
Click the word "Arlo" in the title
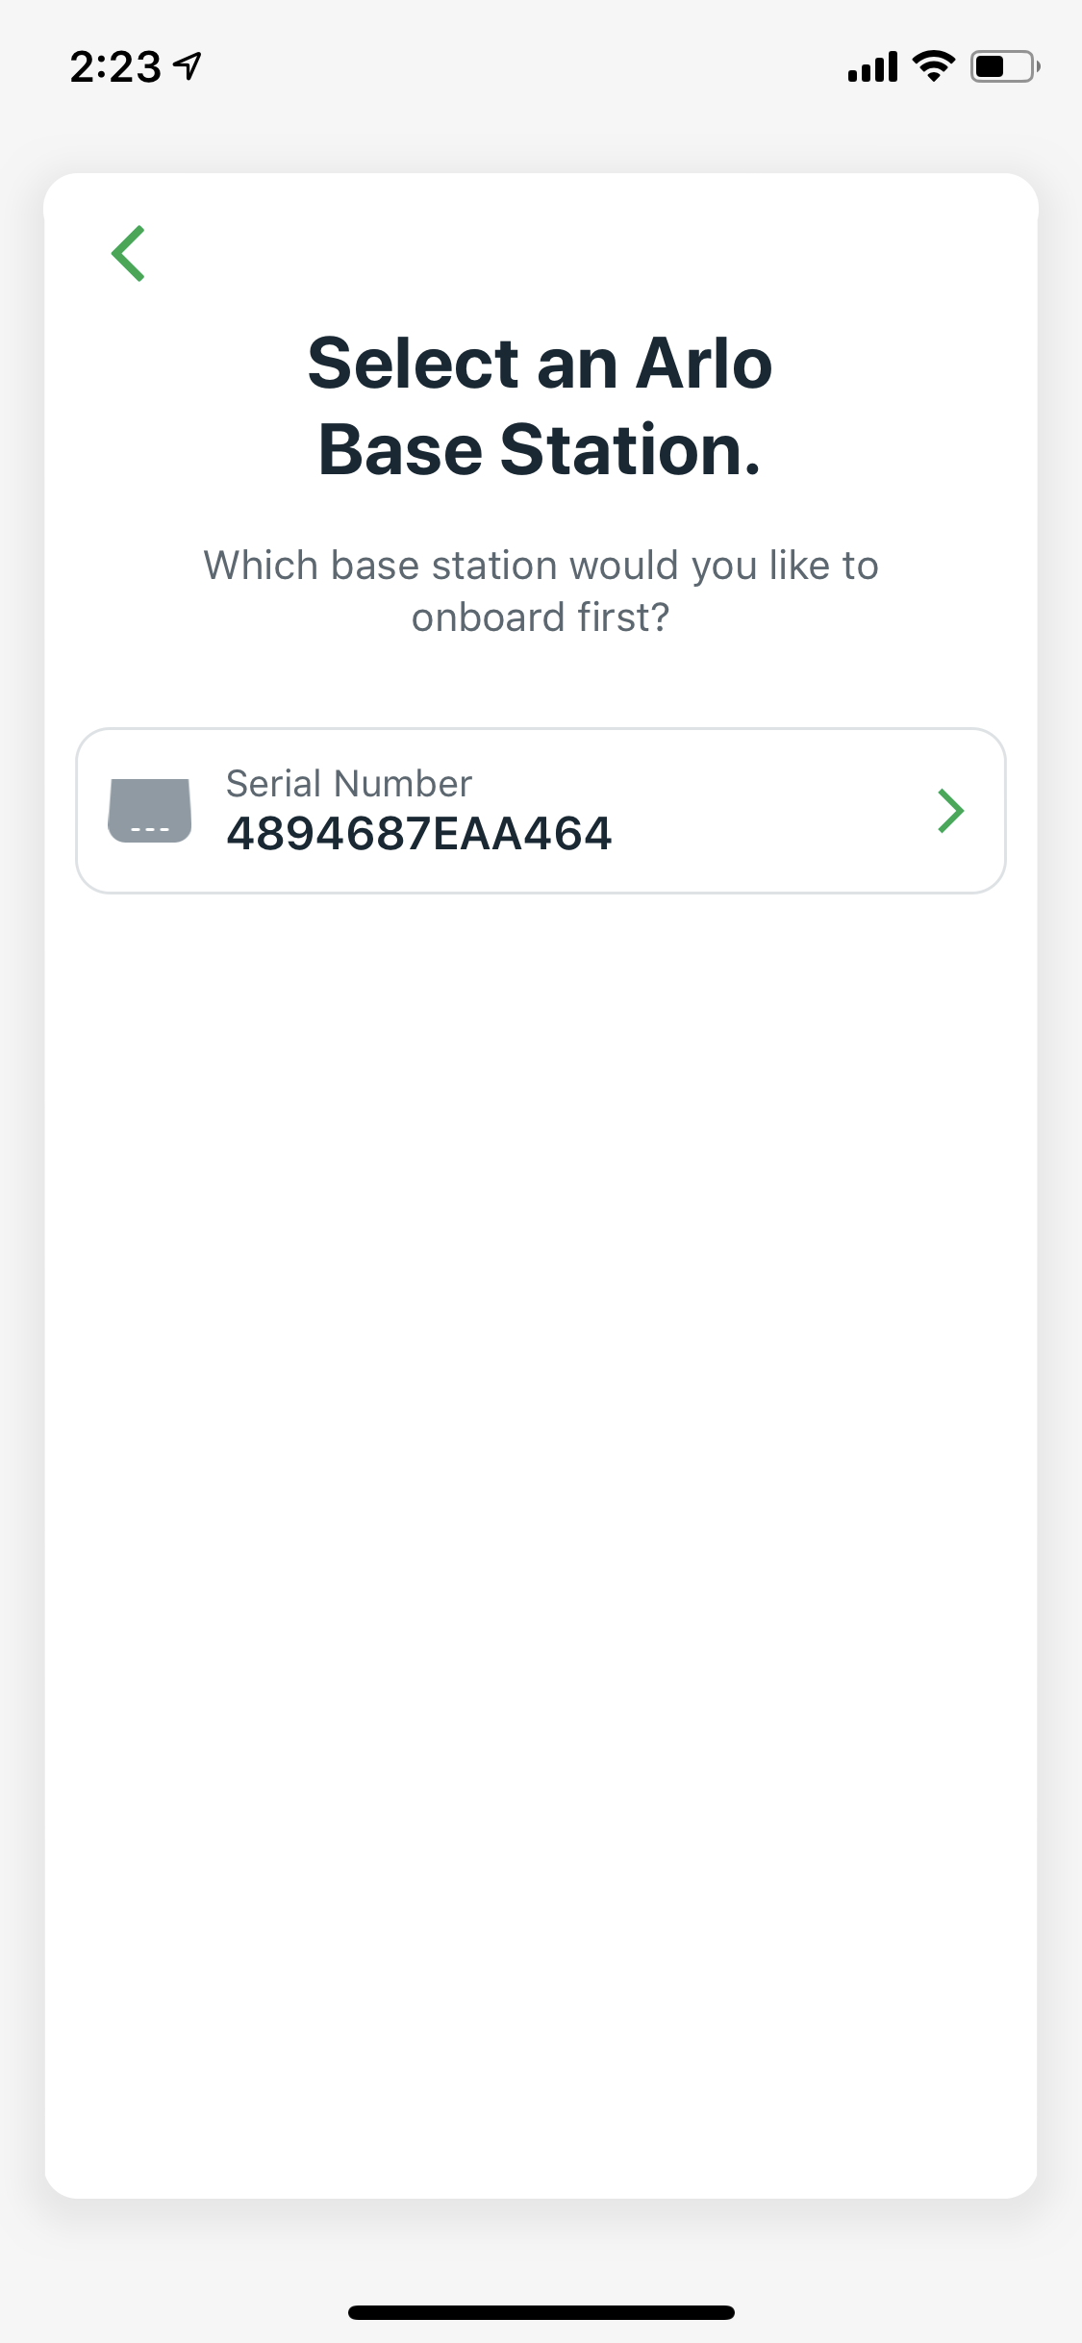click(704, 365)
